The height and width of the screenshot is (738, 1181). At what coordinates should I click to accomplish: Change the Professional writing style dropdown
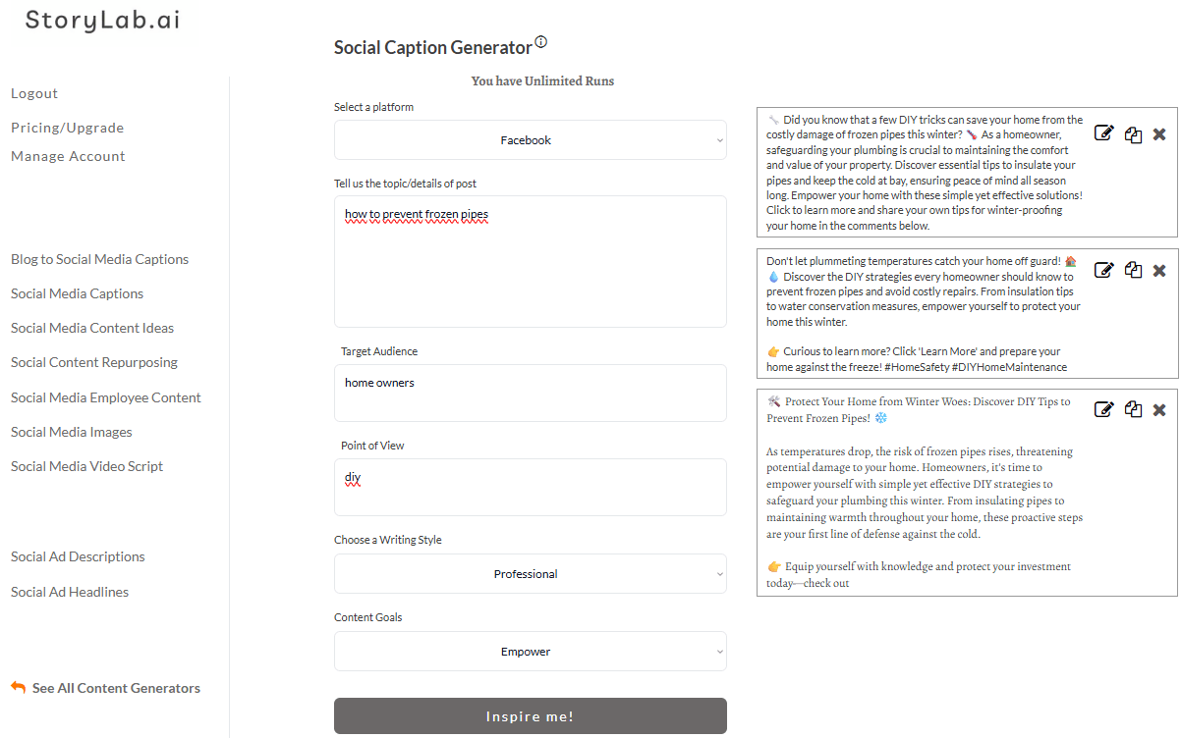click(531, 573)
